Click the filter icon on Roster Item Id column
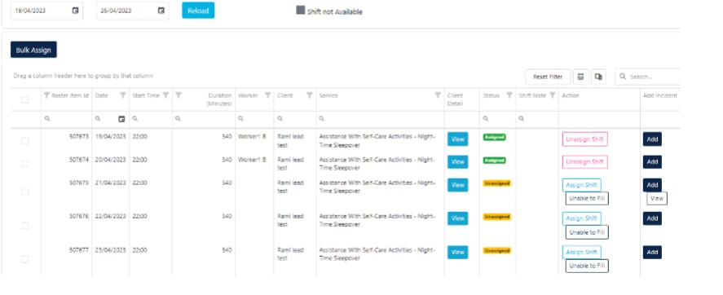This screenshot has height=295, width=723. [x=46, y=95]
